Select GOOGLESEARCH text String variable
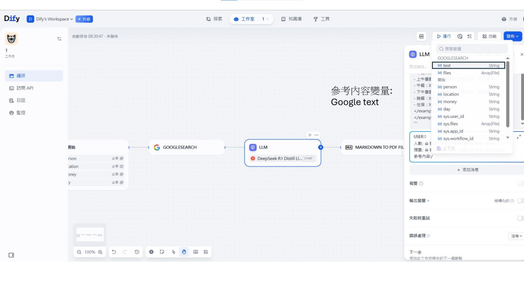Screen dimensions: 524x295 click(x=469, y=66)
